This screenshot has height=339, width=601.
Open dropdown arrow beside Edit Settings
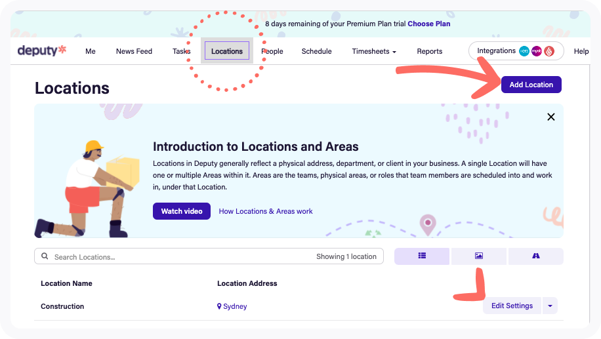point(550,306)
